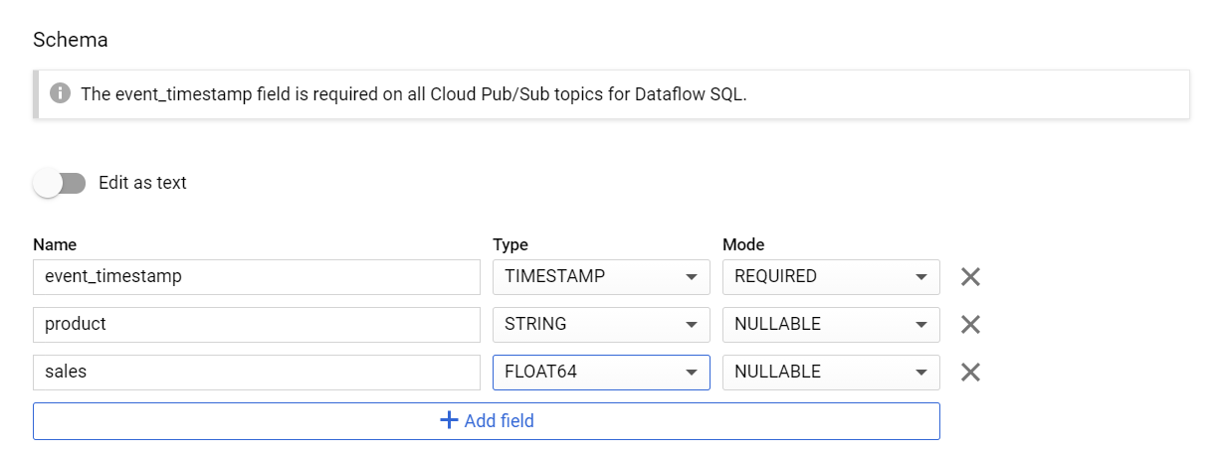Delete the product field using its X icon
This screenshot has width=1221, height=455.
point(970,325)
